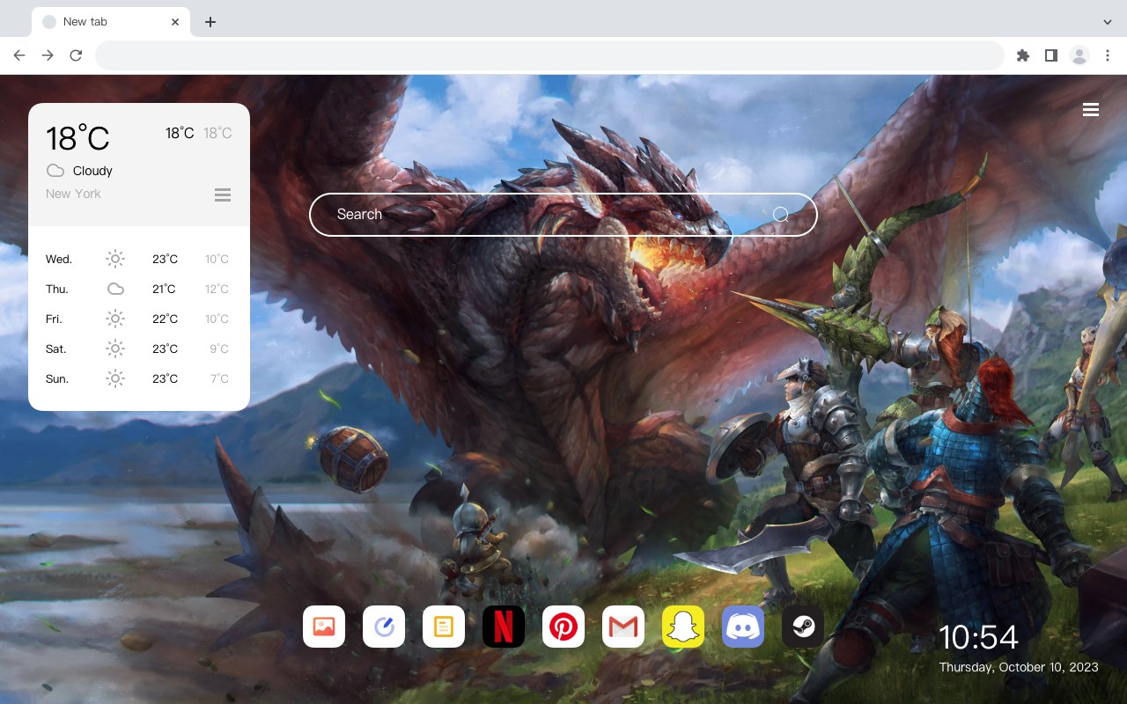The height and width of the screenshot is (704, 1127).
Task: Close the New tab tab
Action: [176, 22]
